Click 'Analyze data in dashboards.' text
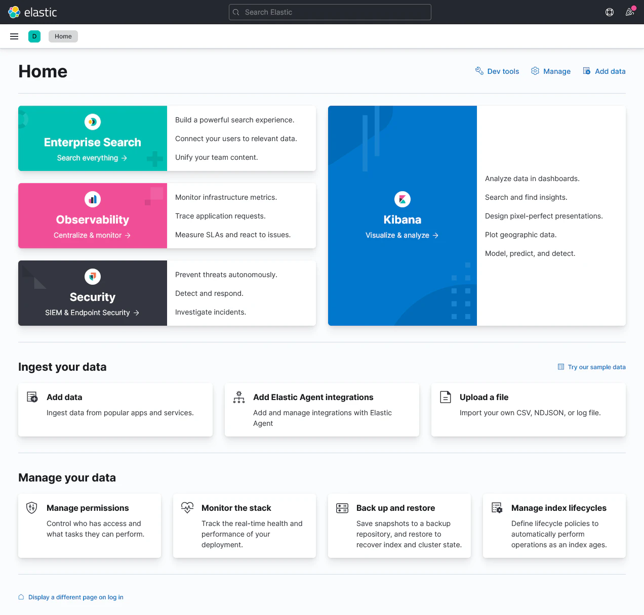Image resolution: width=644 pixels, height=615 pixels. pyautogui.click(x=532, y=179)
